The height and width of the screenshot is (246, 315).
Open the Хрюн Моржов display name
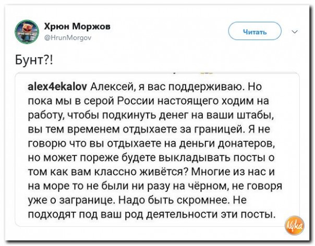(x=77, y=26)
